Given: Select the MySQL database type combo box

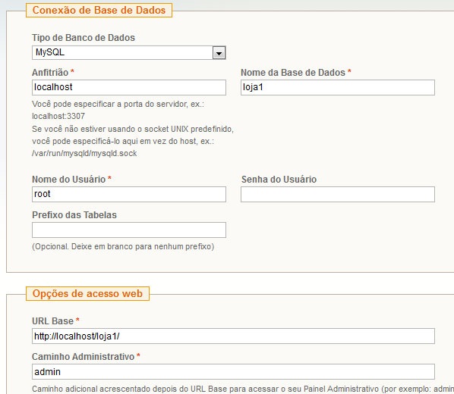Looking at the screenshot, I should point(129,53).
